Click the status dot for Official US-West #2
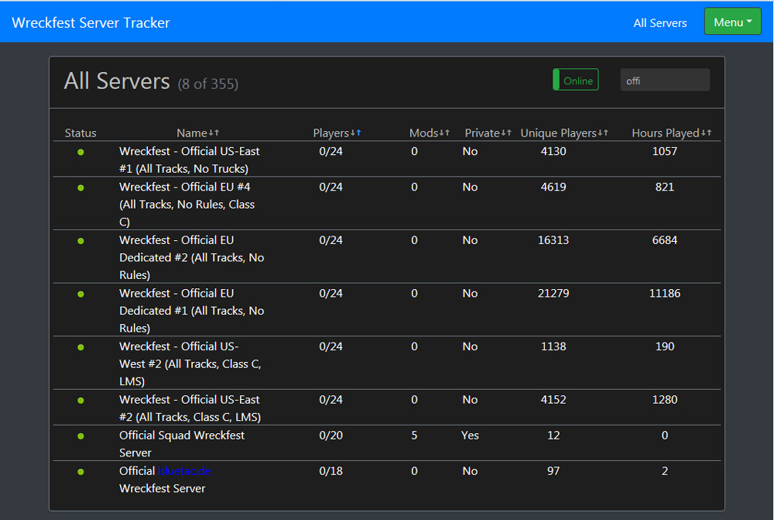The image size is (774, 520). click(80, 347)
